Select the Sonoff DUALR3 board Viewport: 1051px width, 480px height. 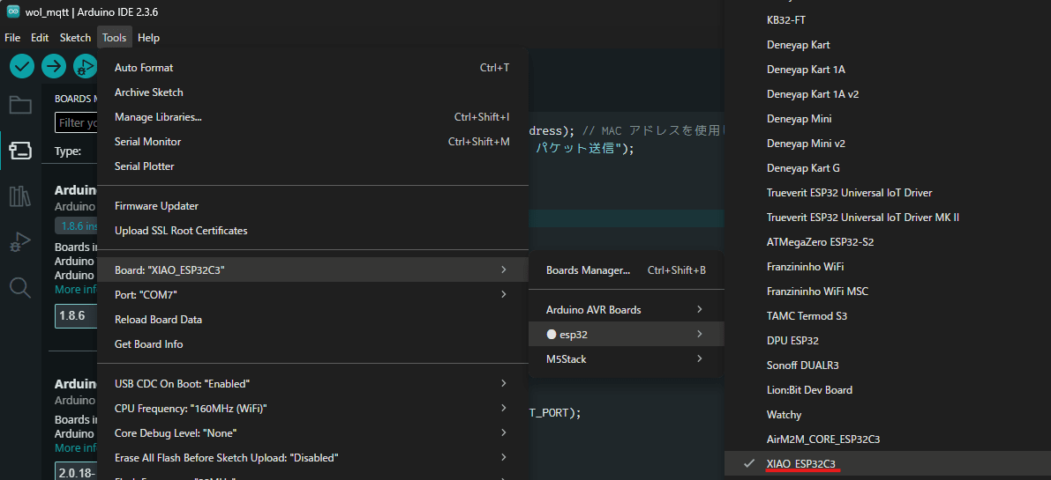coord(888,365)
